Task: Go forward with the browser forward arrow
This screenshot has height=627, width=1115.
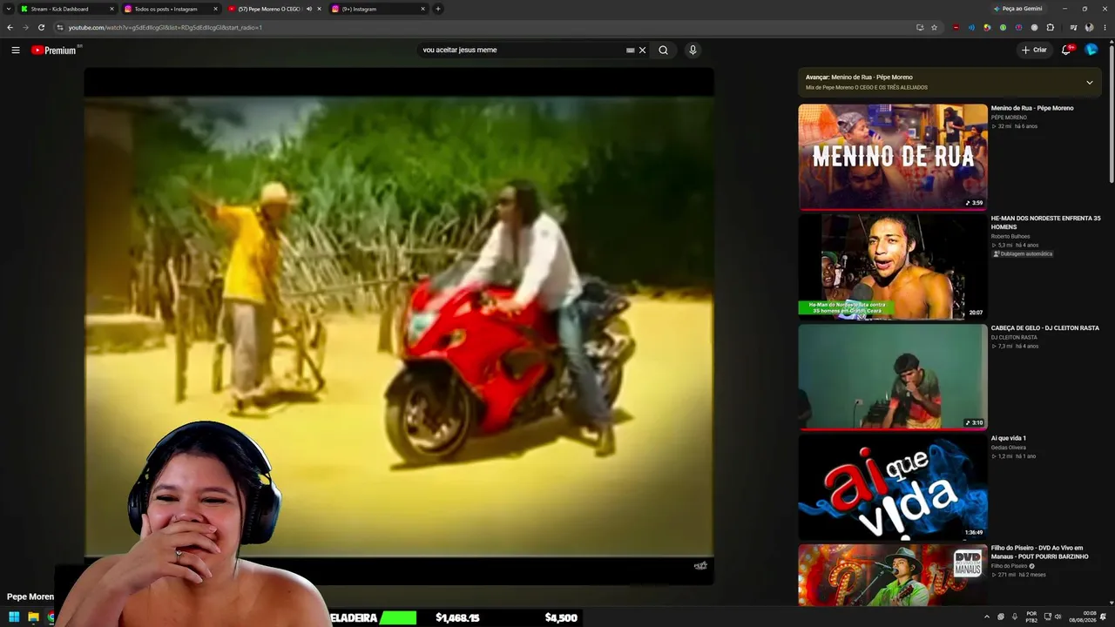Action: coord(25,27)
